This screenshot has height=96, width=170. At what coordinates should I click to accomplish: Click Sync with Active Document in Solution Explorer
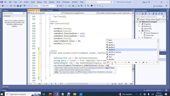click(x=154, y=14)
